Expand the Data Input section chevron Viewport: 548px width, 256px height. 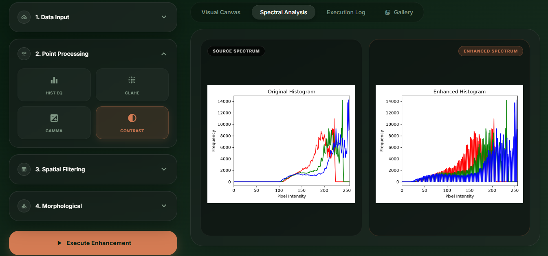[x=164, y=17]
